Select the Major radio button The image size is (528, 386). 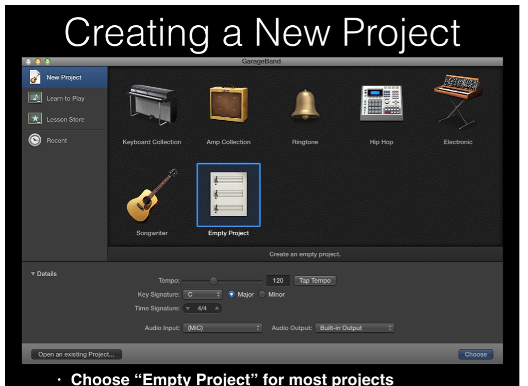click(x=232, y=294)
